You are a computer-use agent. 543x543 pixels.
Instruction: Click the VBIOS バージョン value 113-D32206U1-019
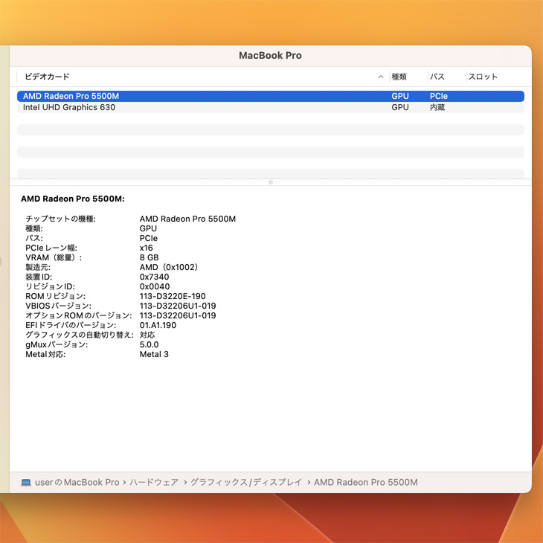click(178, 306)
